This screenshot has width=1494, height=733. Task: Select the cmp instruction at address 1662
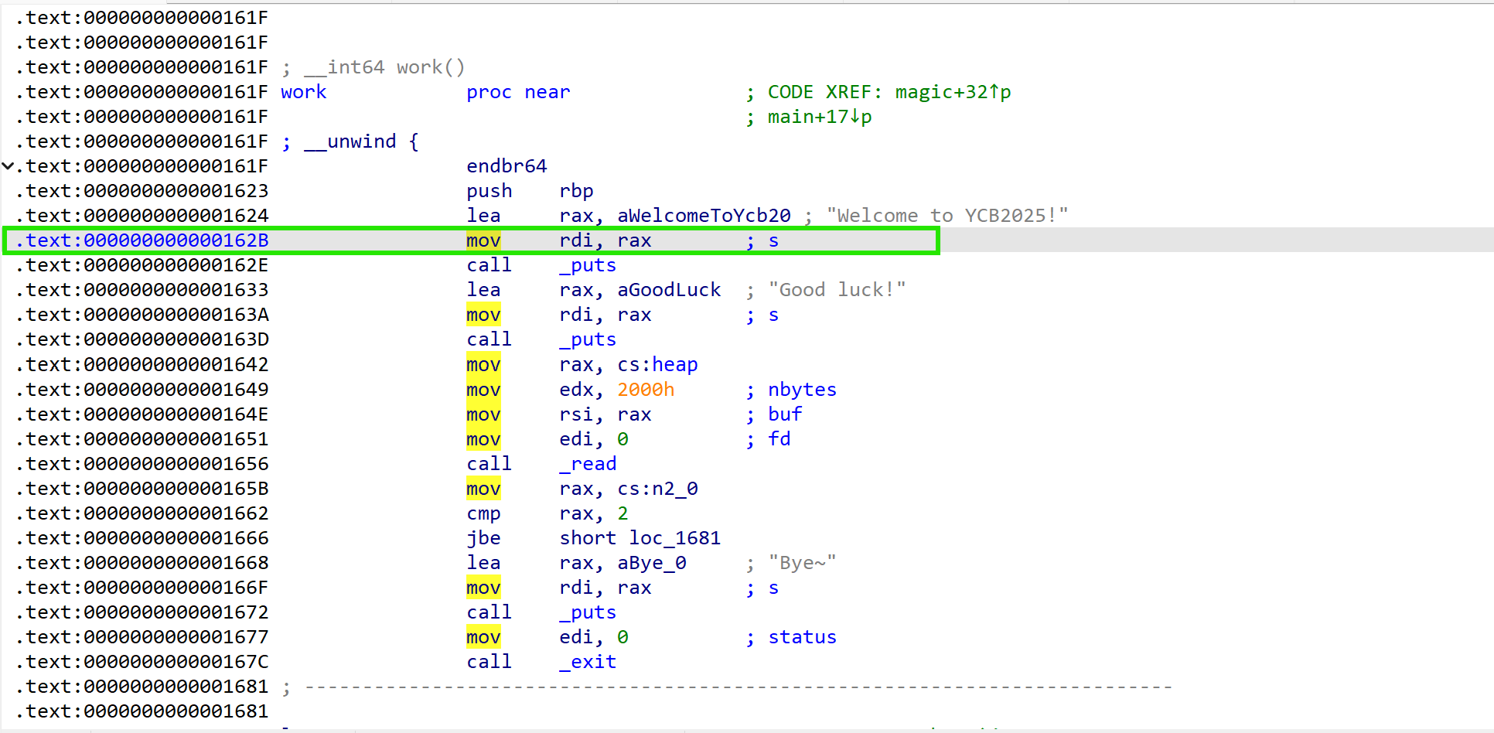tap(483, 513)
